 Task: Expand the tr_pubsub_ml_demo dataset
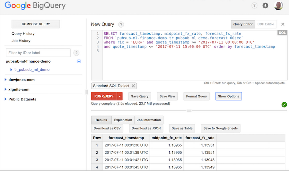[x=11, y=70]
